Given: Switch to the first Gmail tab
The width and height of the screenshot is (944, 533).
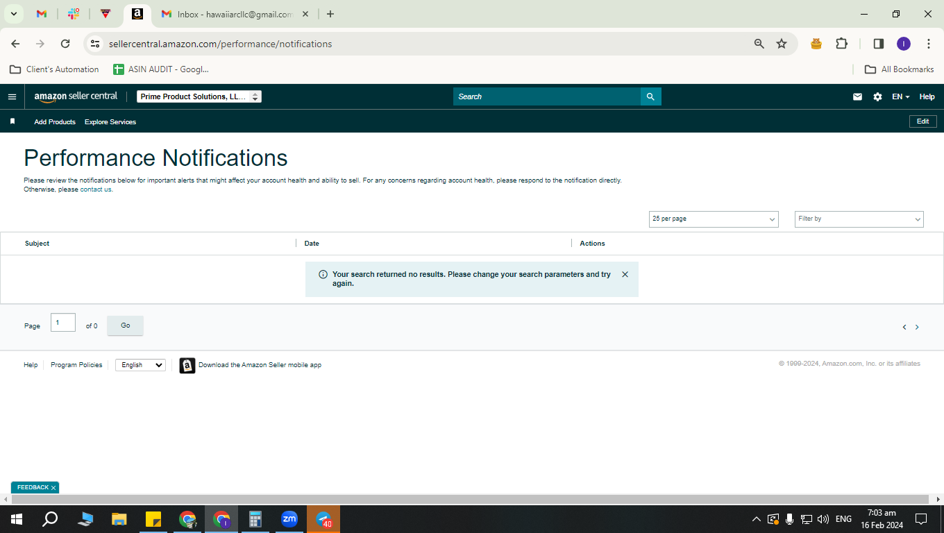Looking at the screenshot, I should point(42,14).
